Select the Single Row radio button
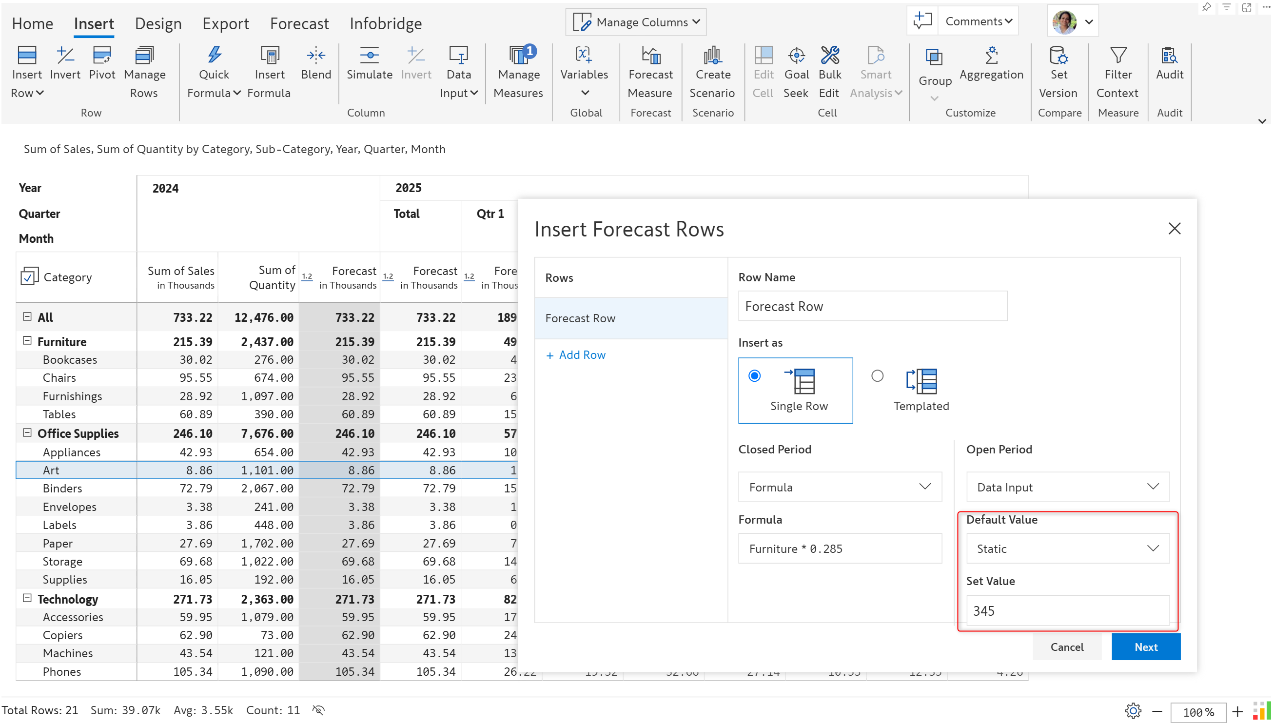 coord(754,376)
